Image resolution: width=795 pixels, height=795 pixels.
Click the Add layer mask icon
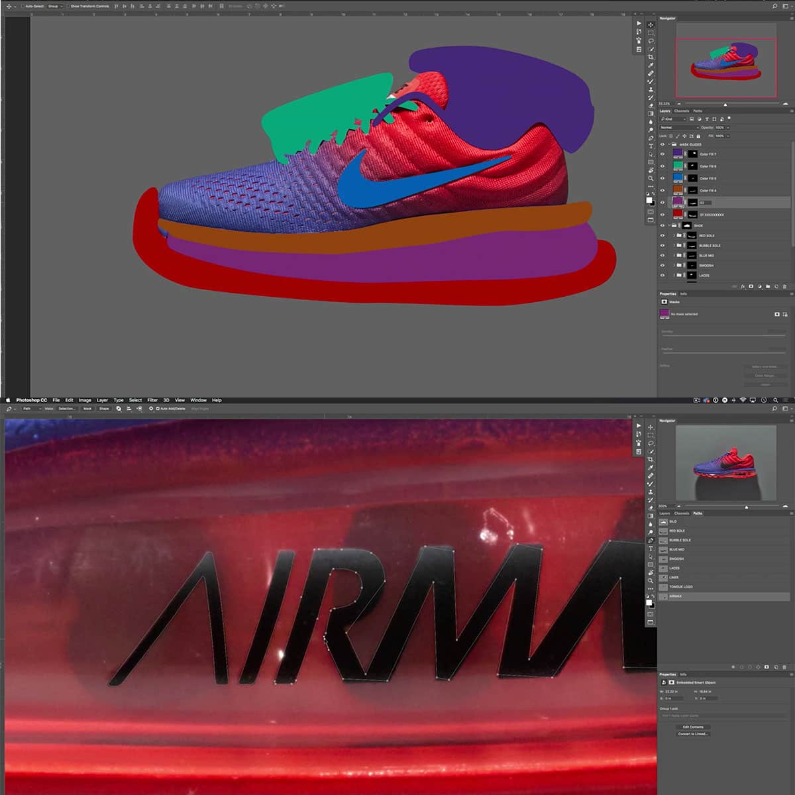tap(751, 287)
